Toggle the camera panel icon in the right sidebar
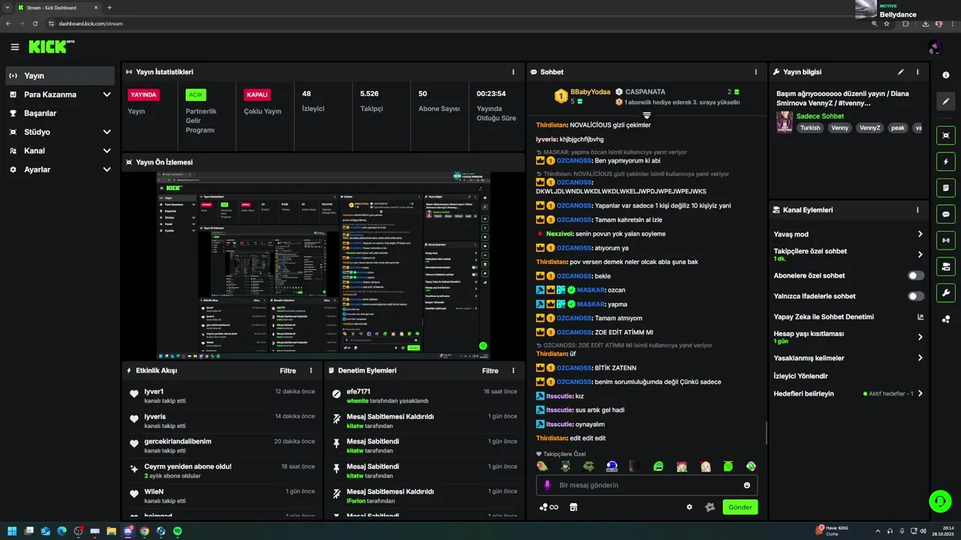Screen dimensions: 961x540 (946, 266)
